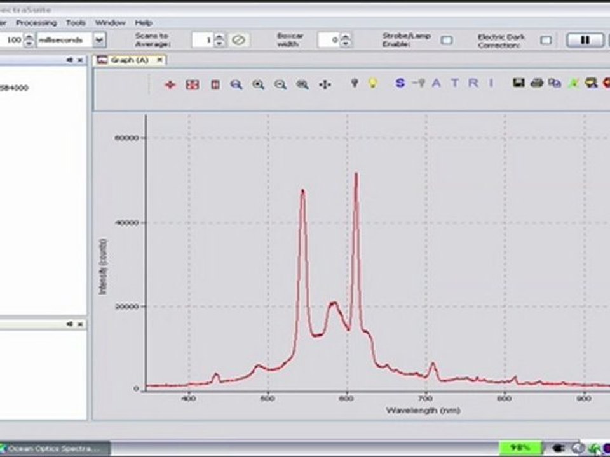Copy spectral data to clipboard icon
The image size is (610, 457).
554,83
